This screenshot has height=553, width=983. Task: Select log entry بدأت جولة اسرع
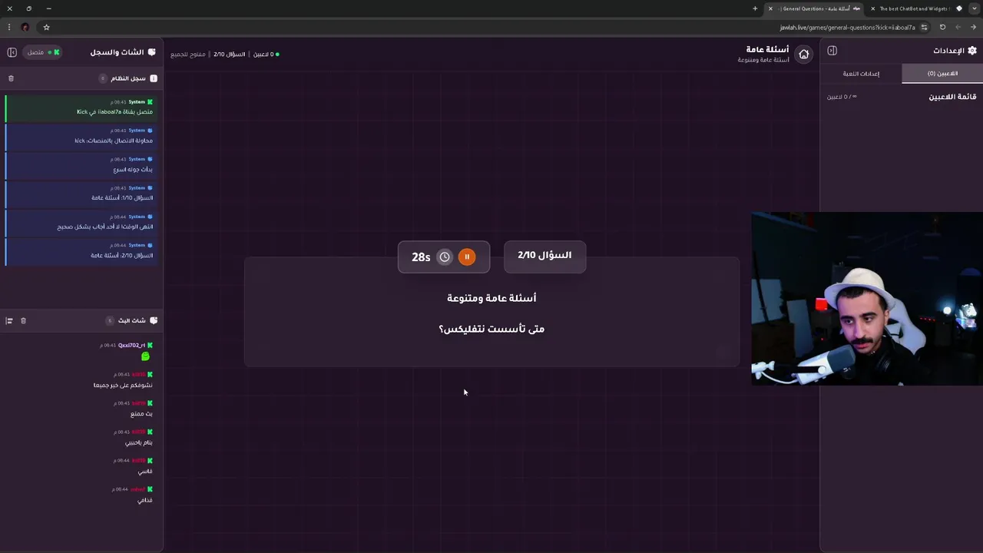pyautogui.click(x=81, y=164)
